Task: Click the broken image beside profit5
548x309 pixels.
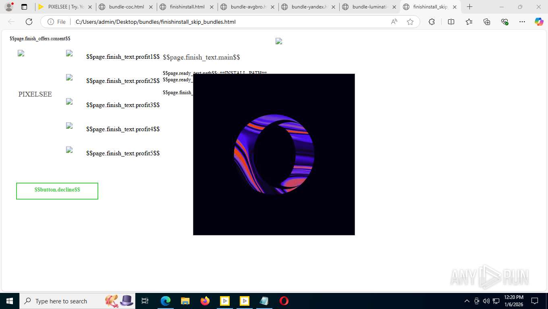Action: pyautogui.click(x=69, y=150)
